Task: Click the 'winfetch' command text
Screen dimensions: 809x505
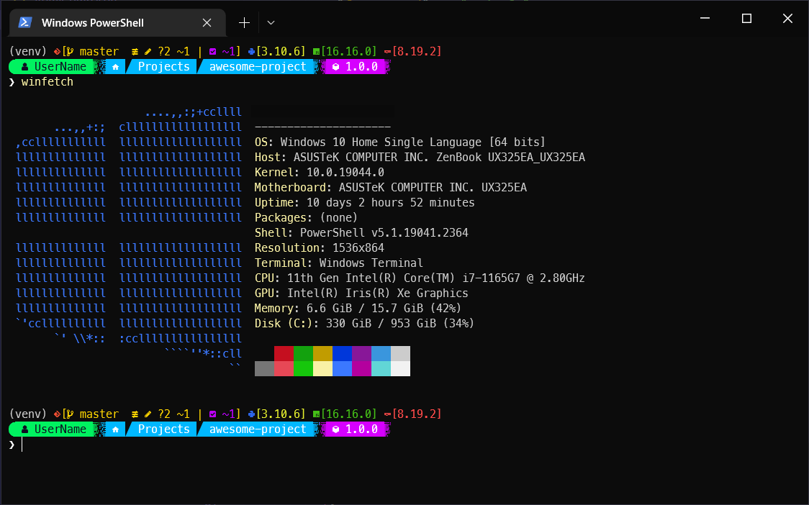Action: (x=48, y=82)
